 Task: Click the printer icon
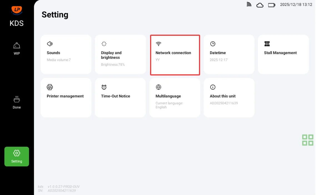coord(49,87)
